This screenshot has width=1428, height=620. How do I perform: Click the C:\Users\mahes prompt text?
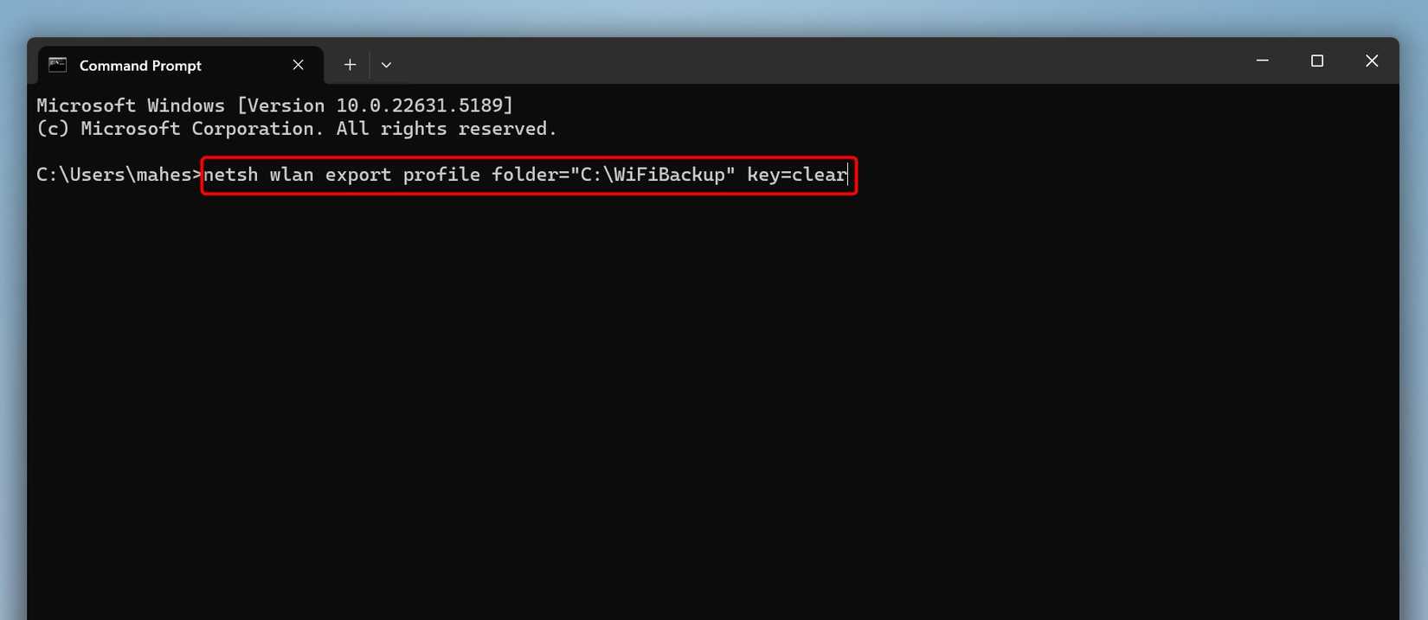pyautogui.click(x=115, y=174)
